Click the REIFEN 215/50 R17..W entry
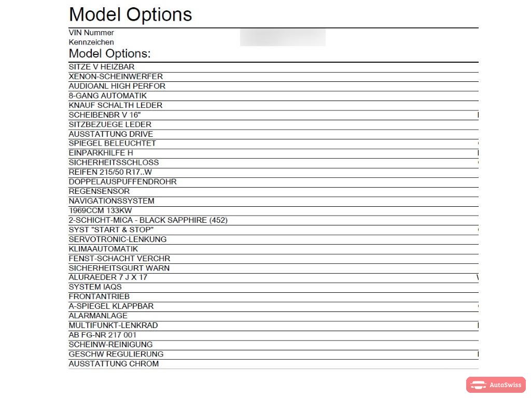 [273, 172]
